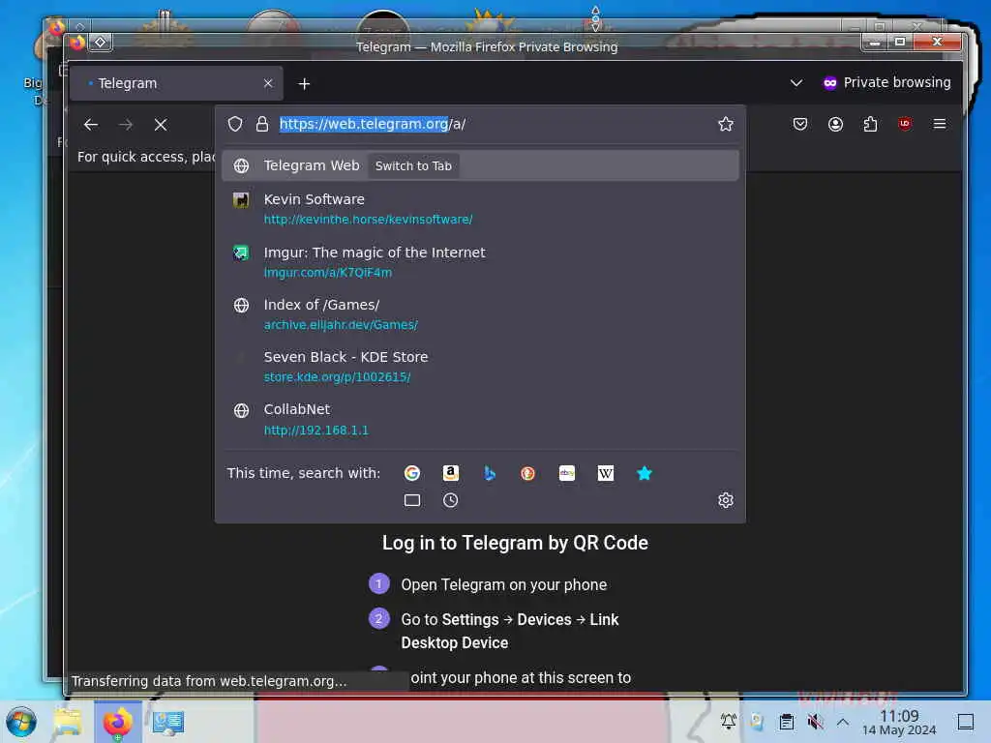Click the store.kde.org URL
The height and width of the screenshot is (743, 991).
[x=337, y=377]
